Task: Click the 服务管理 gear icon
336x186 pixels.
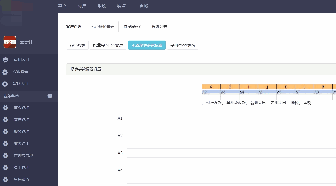Action: 6,131
